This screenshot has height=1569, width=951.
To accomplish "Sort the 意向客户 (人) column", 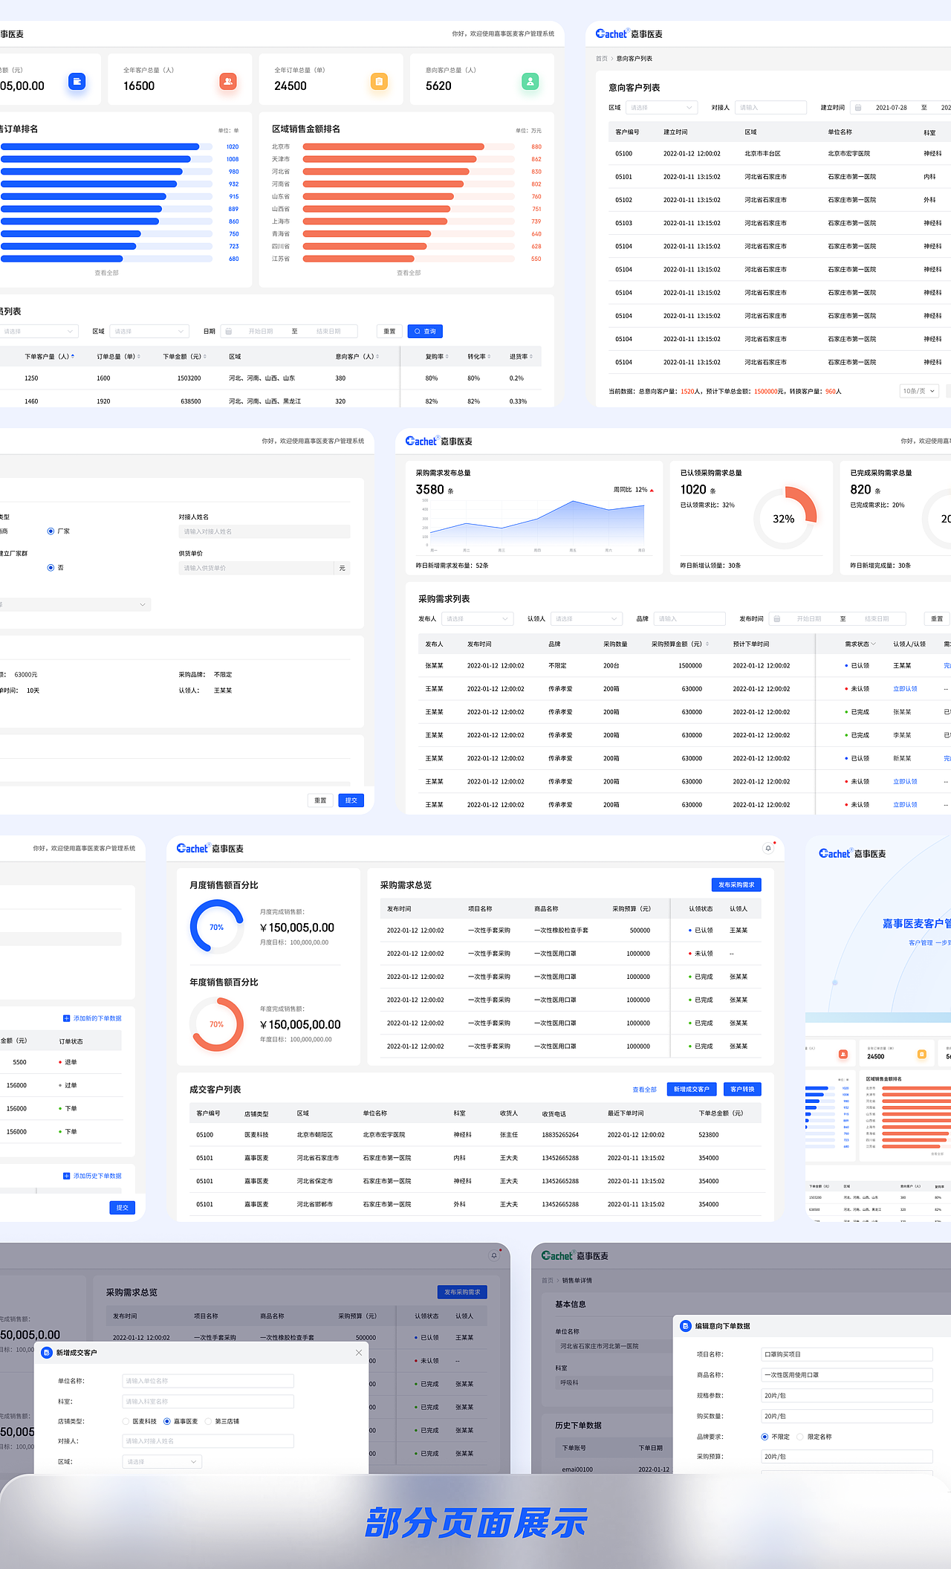I will click(x=377, y=357).
